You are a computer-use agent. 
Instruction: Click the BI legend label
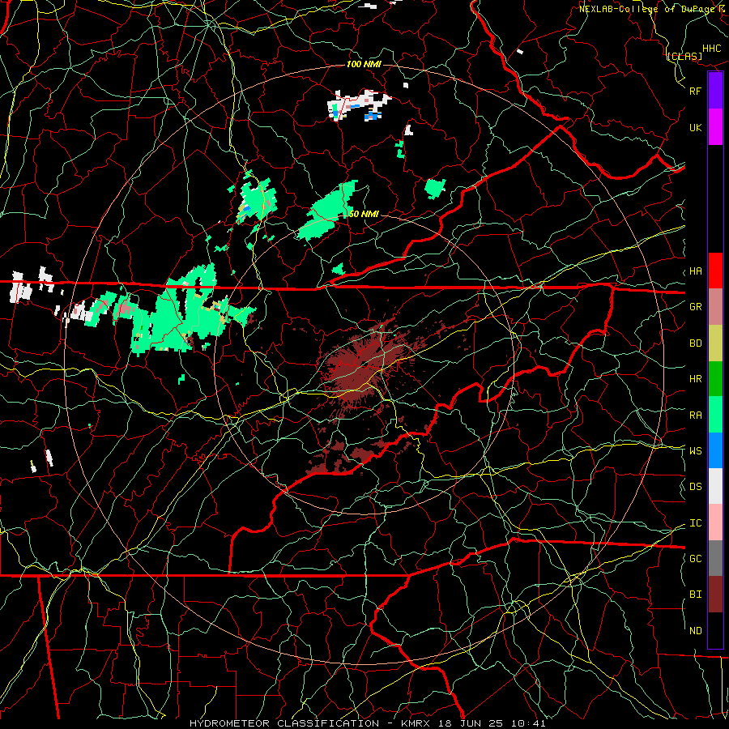pos(696,595)
